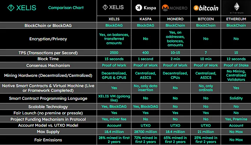Screen dimensions: 251x145
Task: Click the XELIS VM (golang like) cell
Action: [114, 98]
